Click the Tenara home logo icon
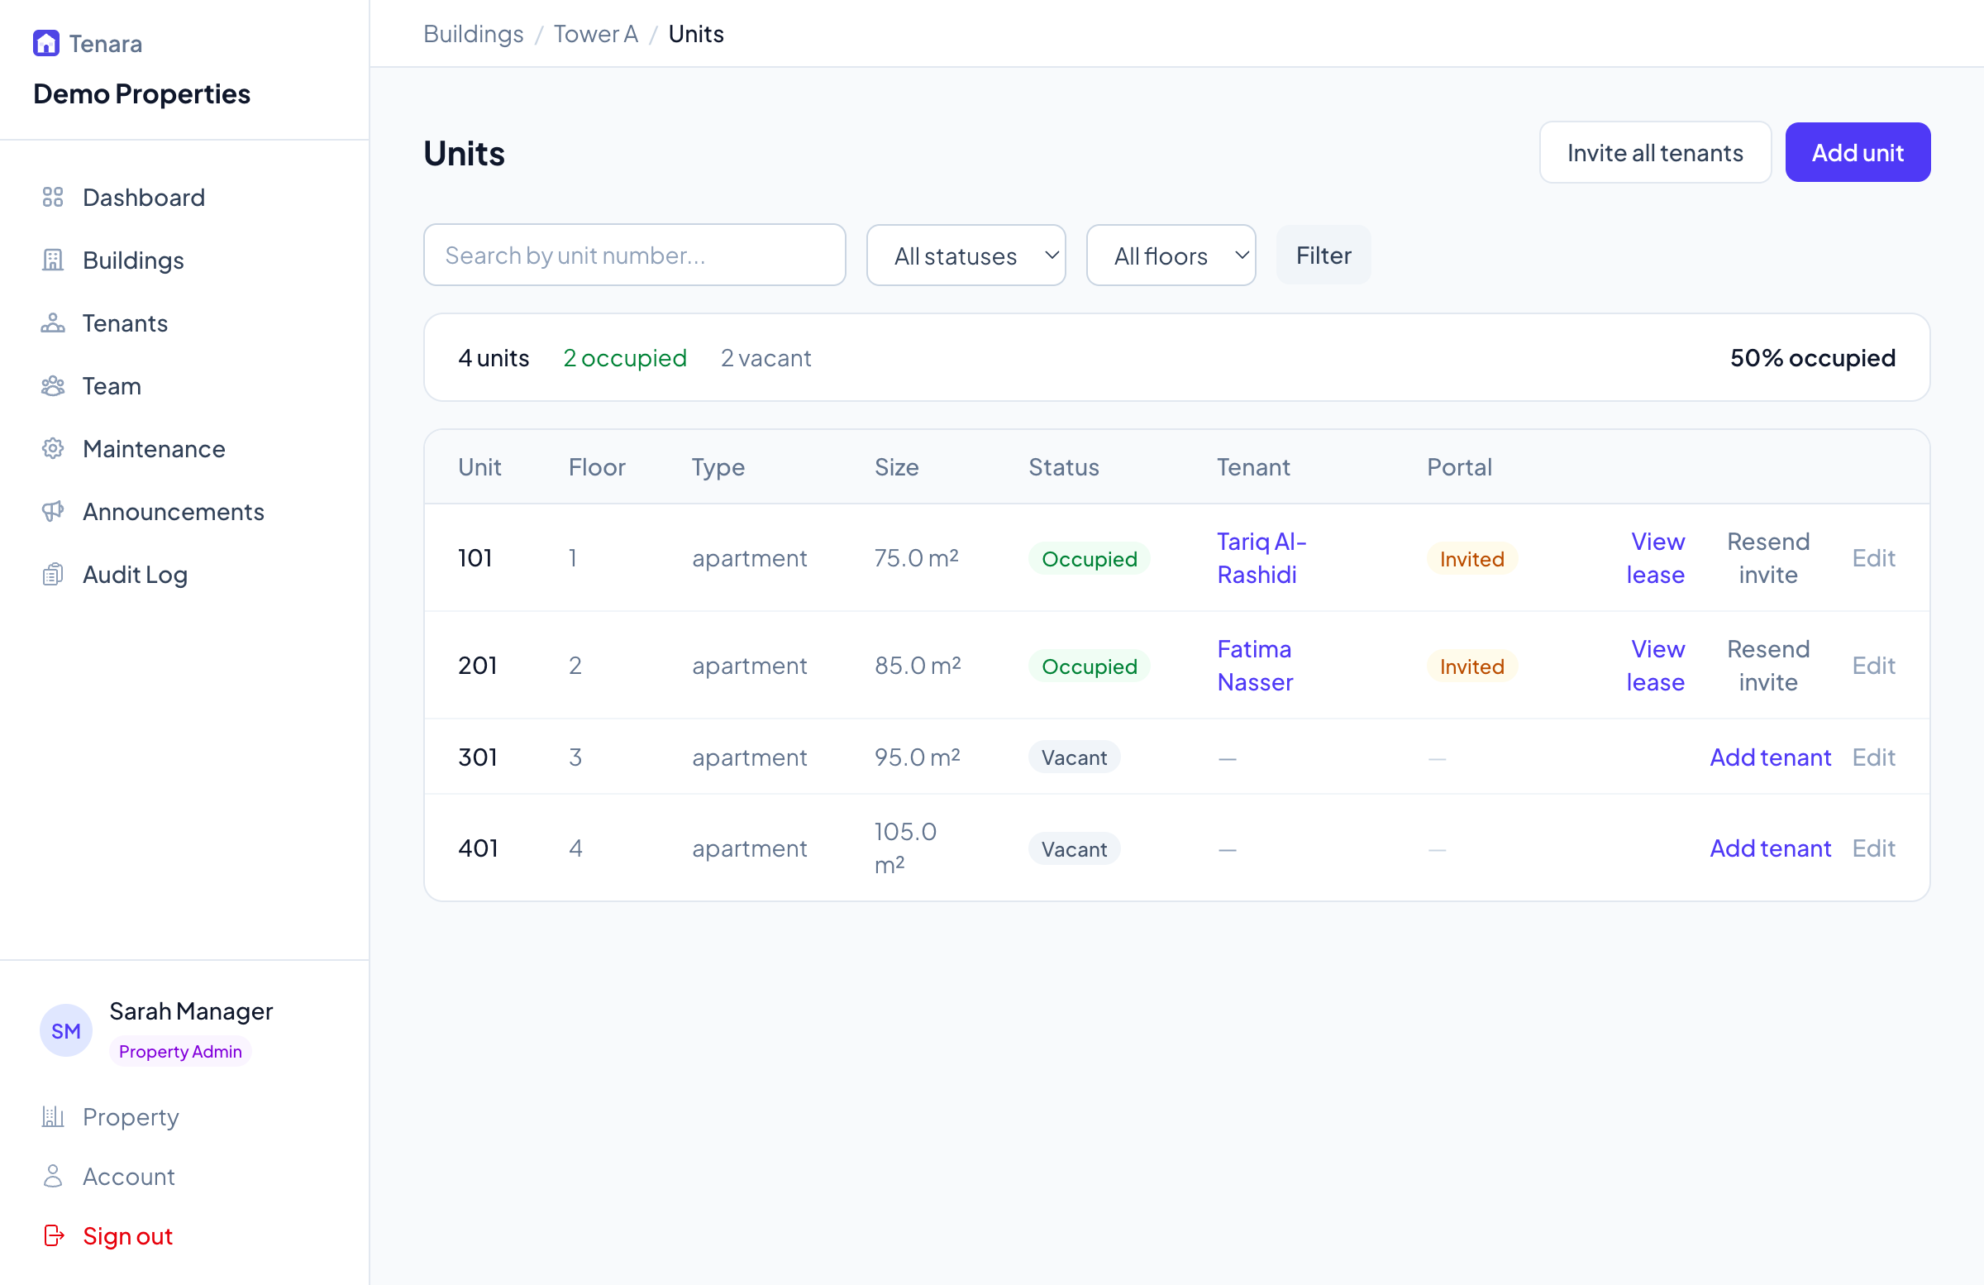This screenshot has width=1984, height=1285. click(x=45, y=43)
